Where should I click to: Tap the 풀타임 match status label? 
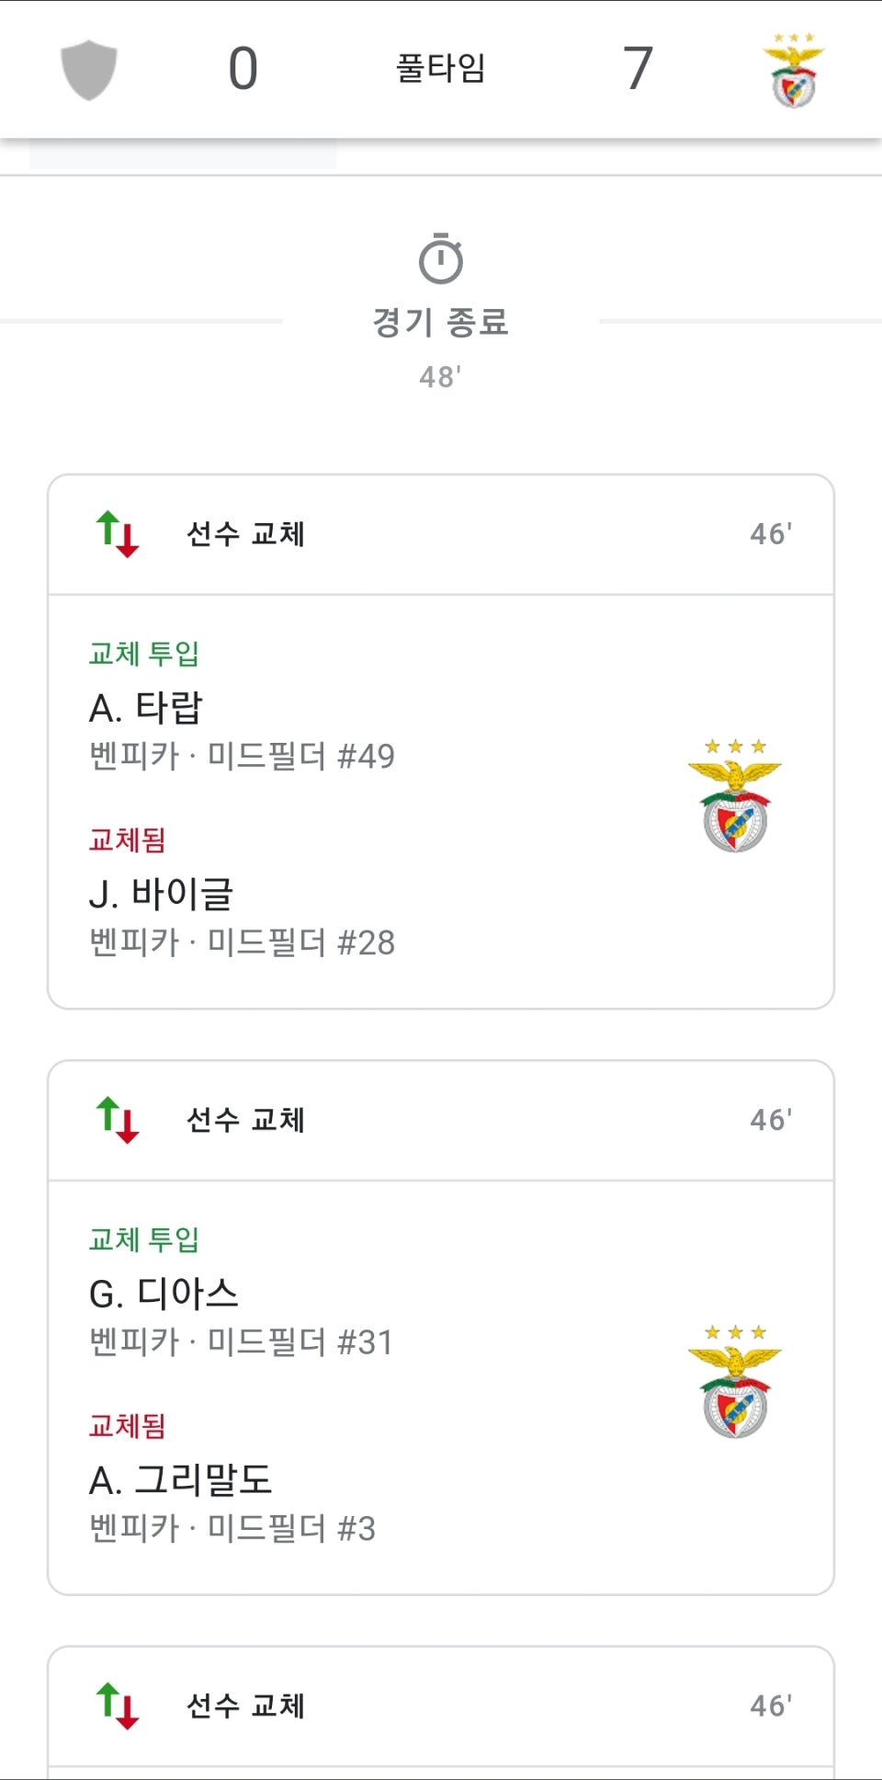(441, 69)
